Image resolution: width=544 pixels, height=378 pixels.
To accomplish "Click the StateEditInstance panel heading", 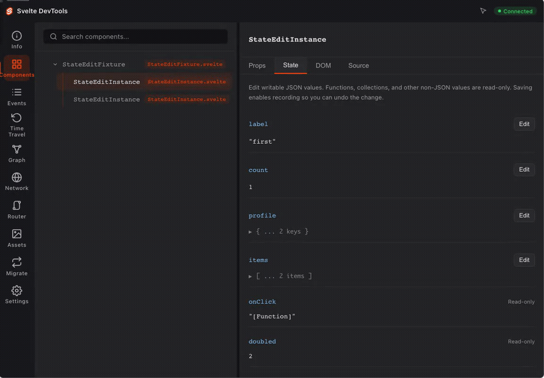I will click(287, 40).
